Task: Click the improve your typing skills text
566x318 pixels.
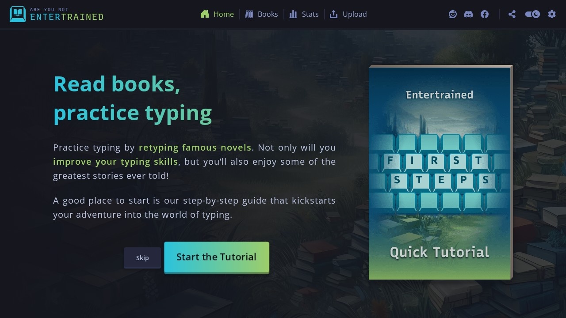Action: (x=115, y=161)
